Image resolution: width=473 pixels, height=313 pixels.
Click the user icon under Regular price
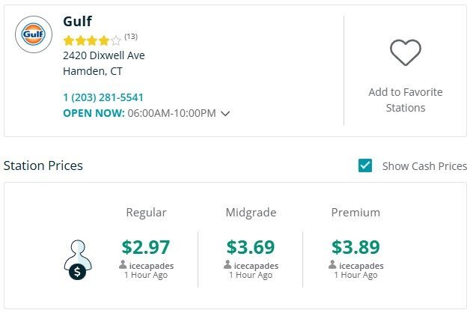123,265
